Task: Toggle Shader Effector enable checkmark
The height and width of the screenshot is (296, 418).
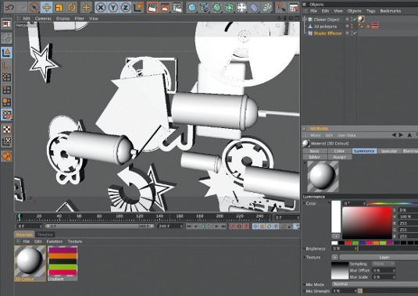Action: tap(355, 34)
